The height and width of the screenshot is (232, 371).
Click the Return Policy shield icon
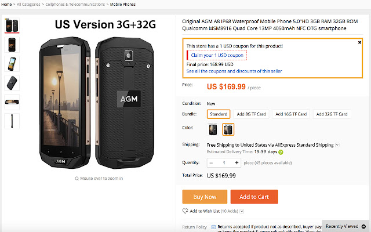tap(213, 227)
